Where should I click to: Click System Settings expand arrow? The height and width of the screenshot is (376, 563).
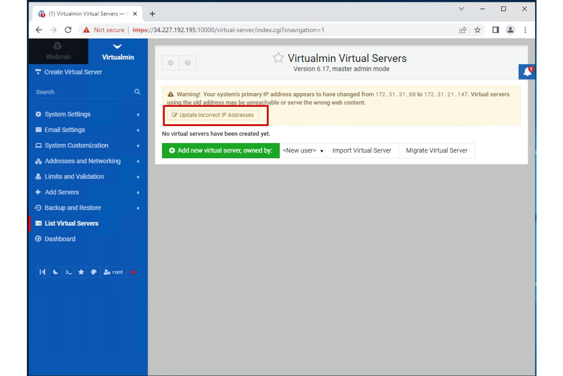pos(138,115)
